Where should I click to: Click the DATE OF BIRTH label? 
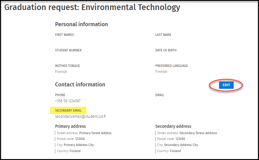(x=166, y=50)
